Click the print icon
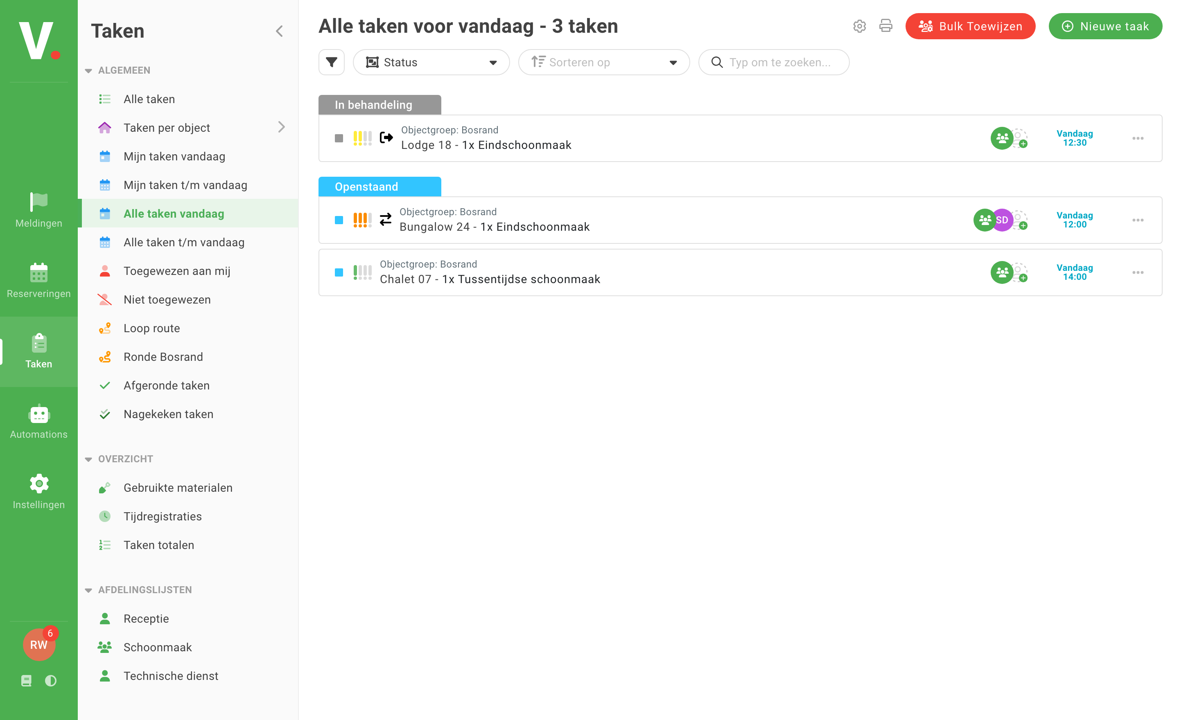 886,26
